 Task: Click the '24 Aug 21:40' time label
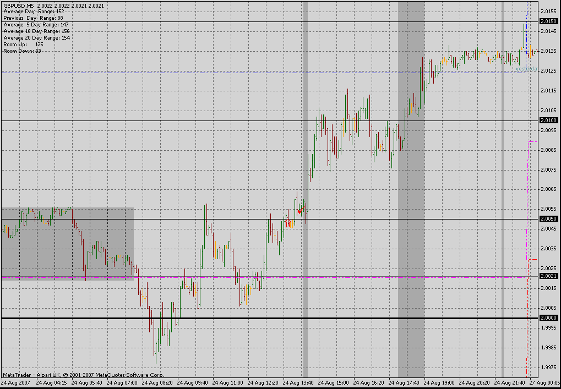(x=510, y=382)
